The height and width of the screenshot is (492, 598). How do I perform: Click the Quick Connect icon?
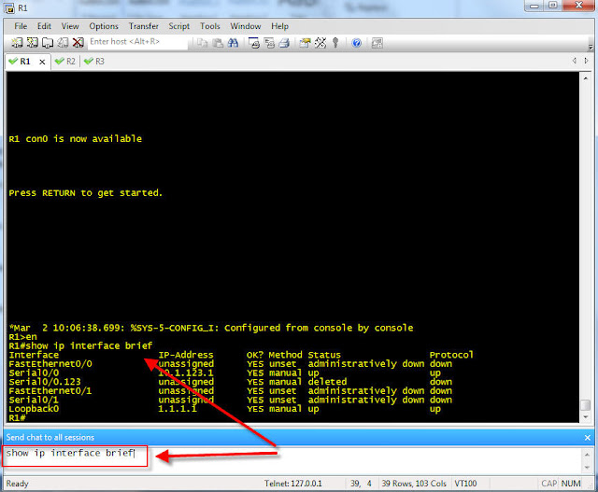pyautogui.click(x=33, y=43)
